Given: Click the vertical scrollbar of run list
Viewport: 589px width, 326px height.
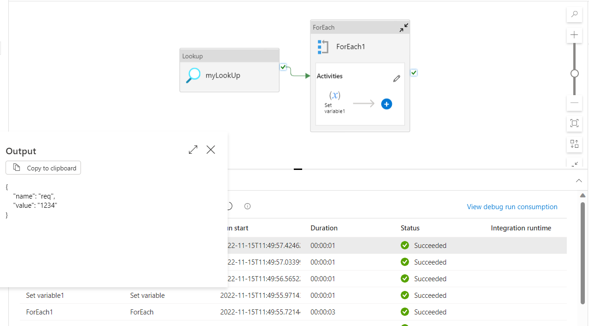Looking at the screenshot, I should pyautogui.click(x=583, y=253).
